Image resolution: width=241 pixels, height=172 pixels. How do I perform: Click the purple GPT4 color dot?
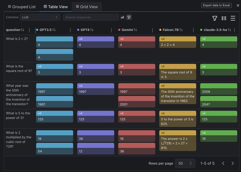point(78,30)
